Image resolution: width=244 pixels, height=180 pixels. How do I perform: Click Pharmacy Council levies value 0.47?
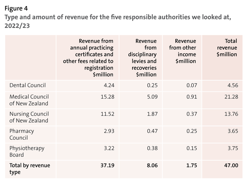pos(152,131)
